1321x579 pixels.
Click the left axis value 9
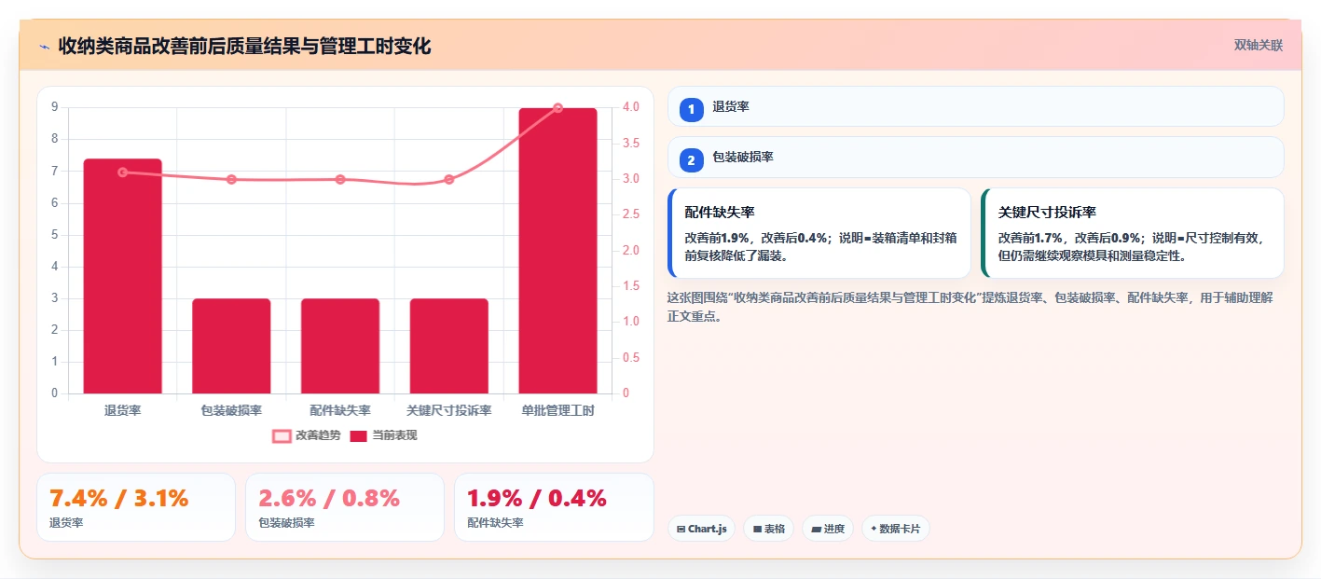(55, 107)
